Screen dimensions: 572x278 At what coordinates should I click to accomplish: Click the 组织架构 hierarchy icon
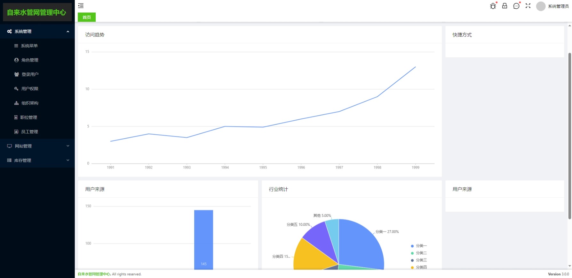pyautogui.click(x=16, y=103)
